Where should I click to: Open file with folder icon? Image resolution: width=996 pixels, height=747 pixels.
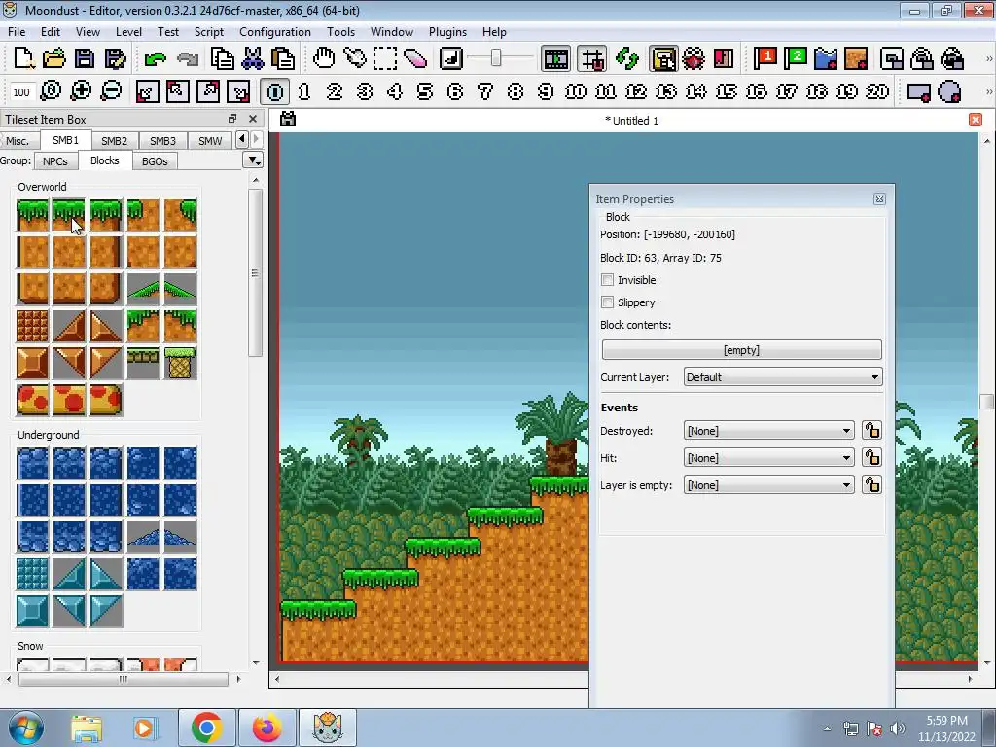pos(54,58)
